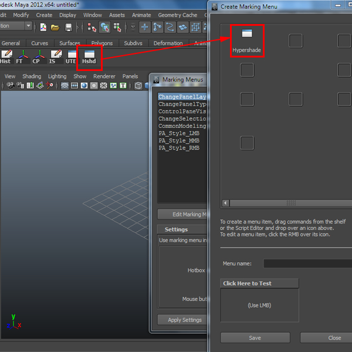Viewport: 352px width, 352px height.
Task: Save the scene with the floppy disk icon
Action: tap(69, 27)
